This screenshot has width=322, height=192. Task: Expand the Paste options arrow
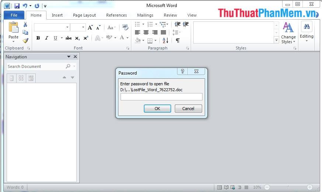coord(13,41)
